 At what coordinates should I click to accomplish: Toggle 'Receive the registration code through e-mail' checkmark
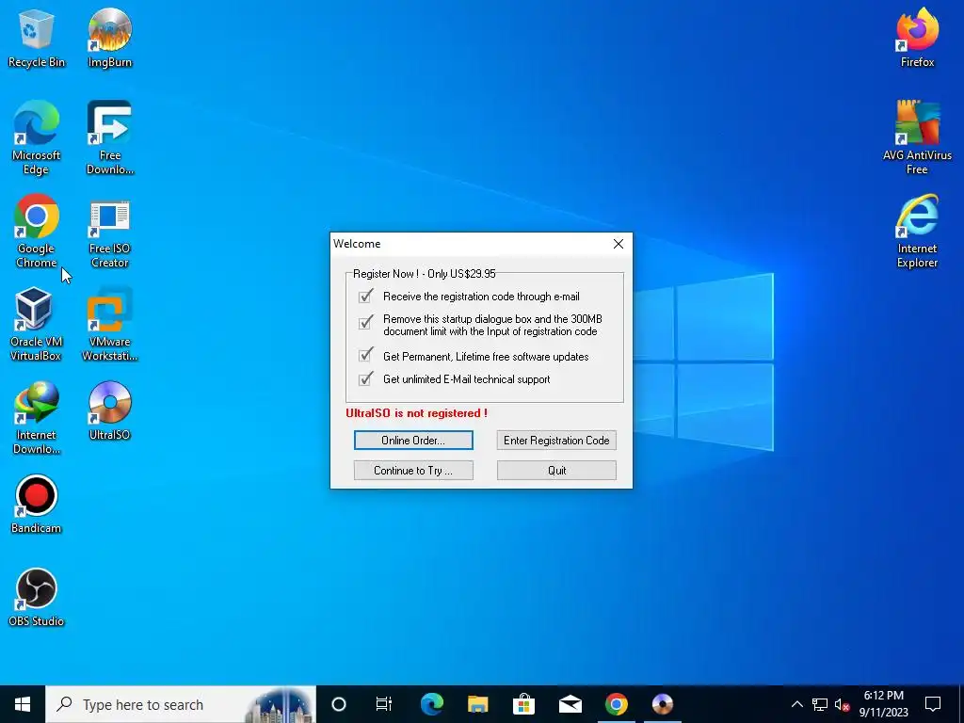coord(366,296)
